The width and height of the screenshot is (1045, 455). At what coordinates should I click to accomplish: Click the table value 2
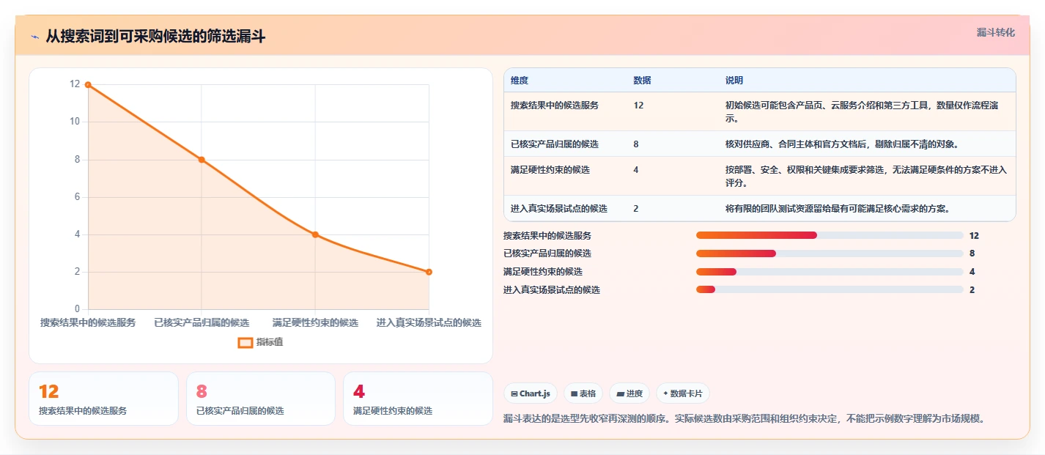[x=636, y=208]
